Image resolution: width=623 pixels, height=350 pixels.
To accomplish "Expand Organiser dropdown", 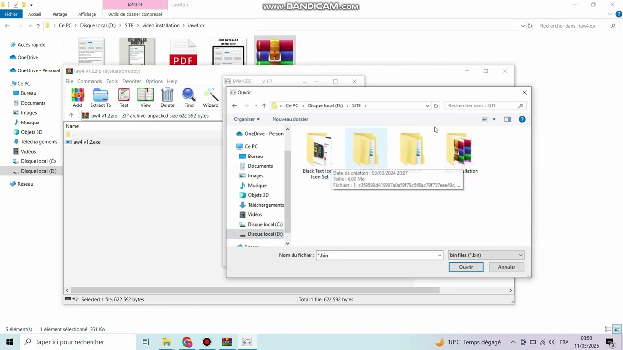I will coord(247,119).
